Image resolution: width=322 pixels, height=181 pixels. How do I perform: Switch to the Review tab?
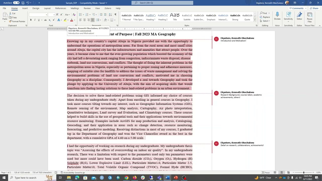87,8
